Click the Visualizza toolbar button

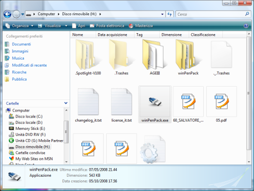point(50,26)
